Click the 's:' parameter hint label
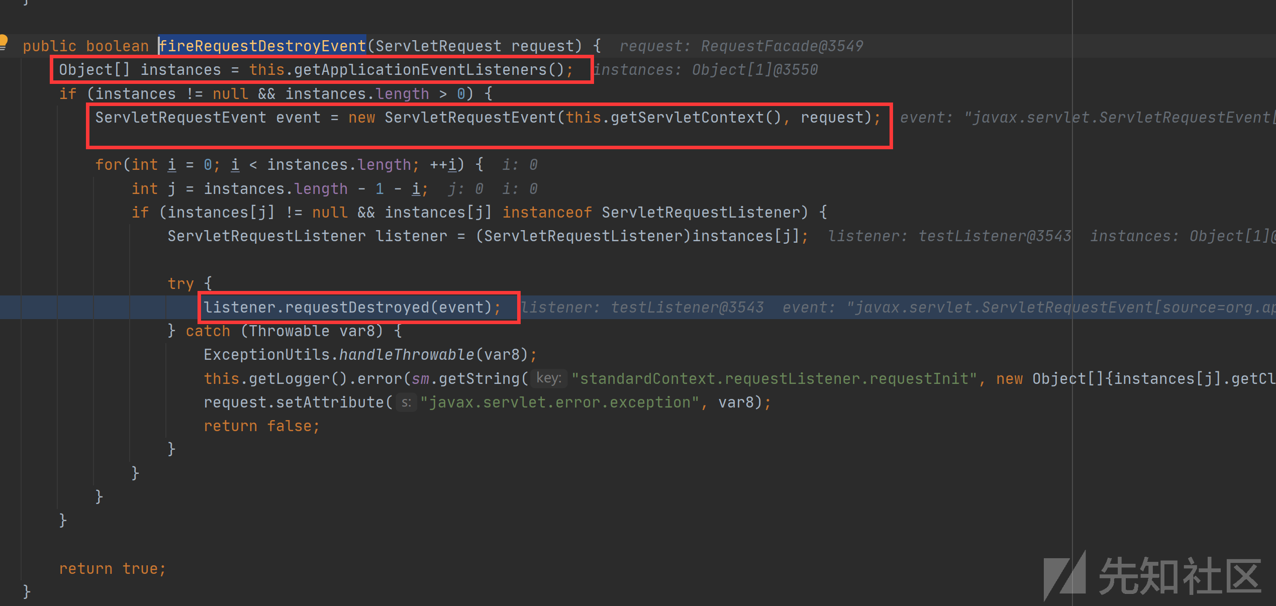Viewport: 1276px width, 606px height. point(406,402)
